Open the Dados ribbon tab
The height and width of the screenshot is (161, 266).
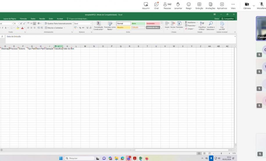(33, 19)
